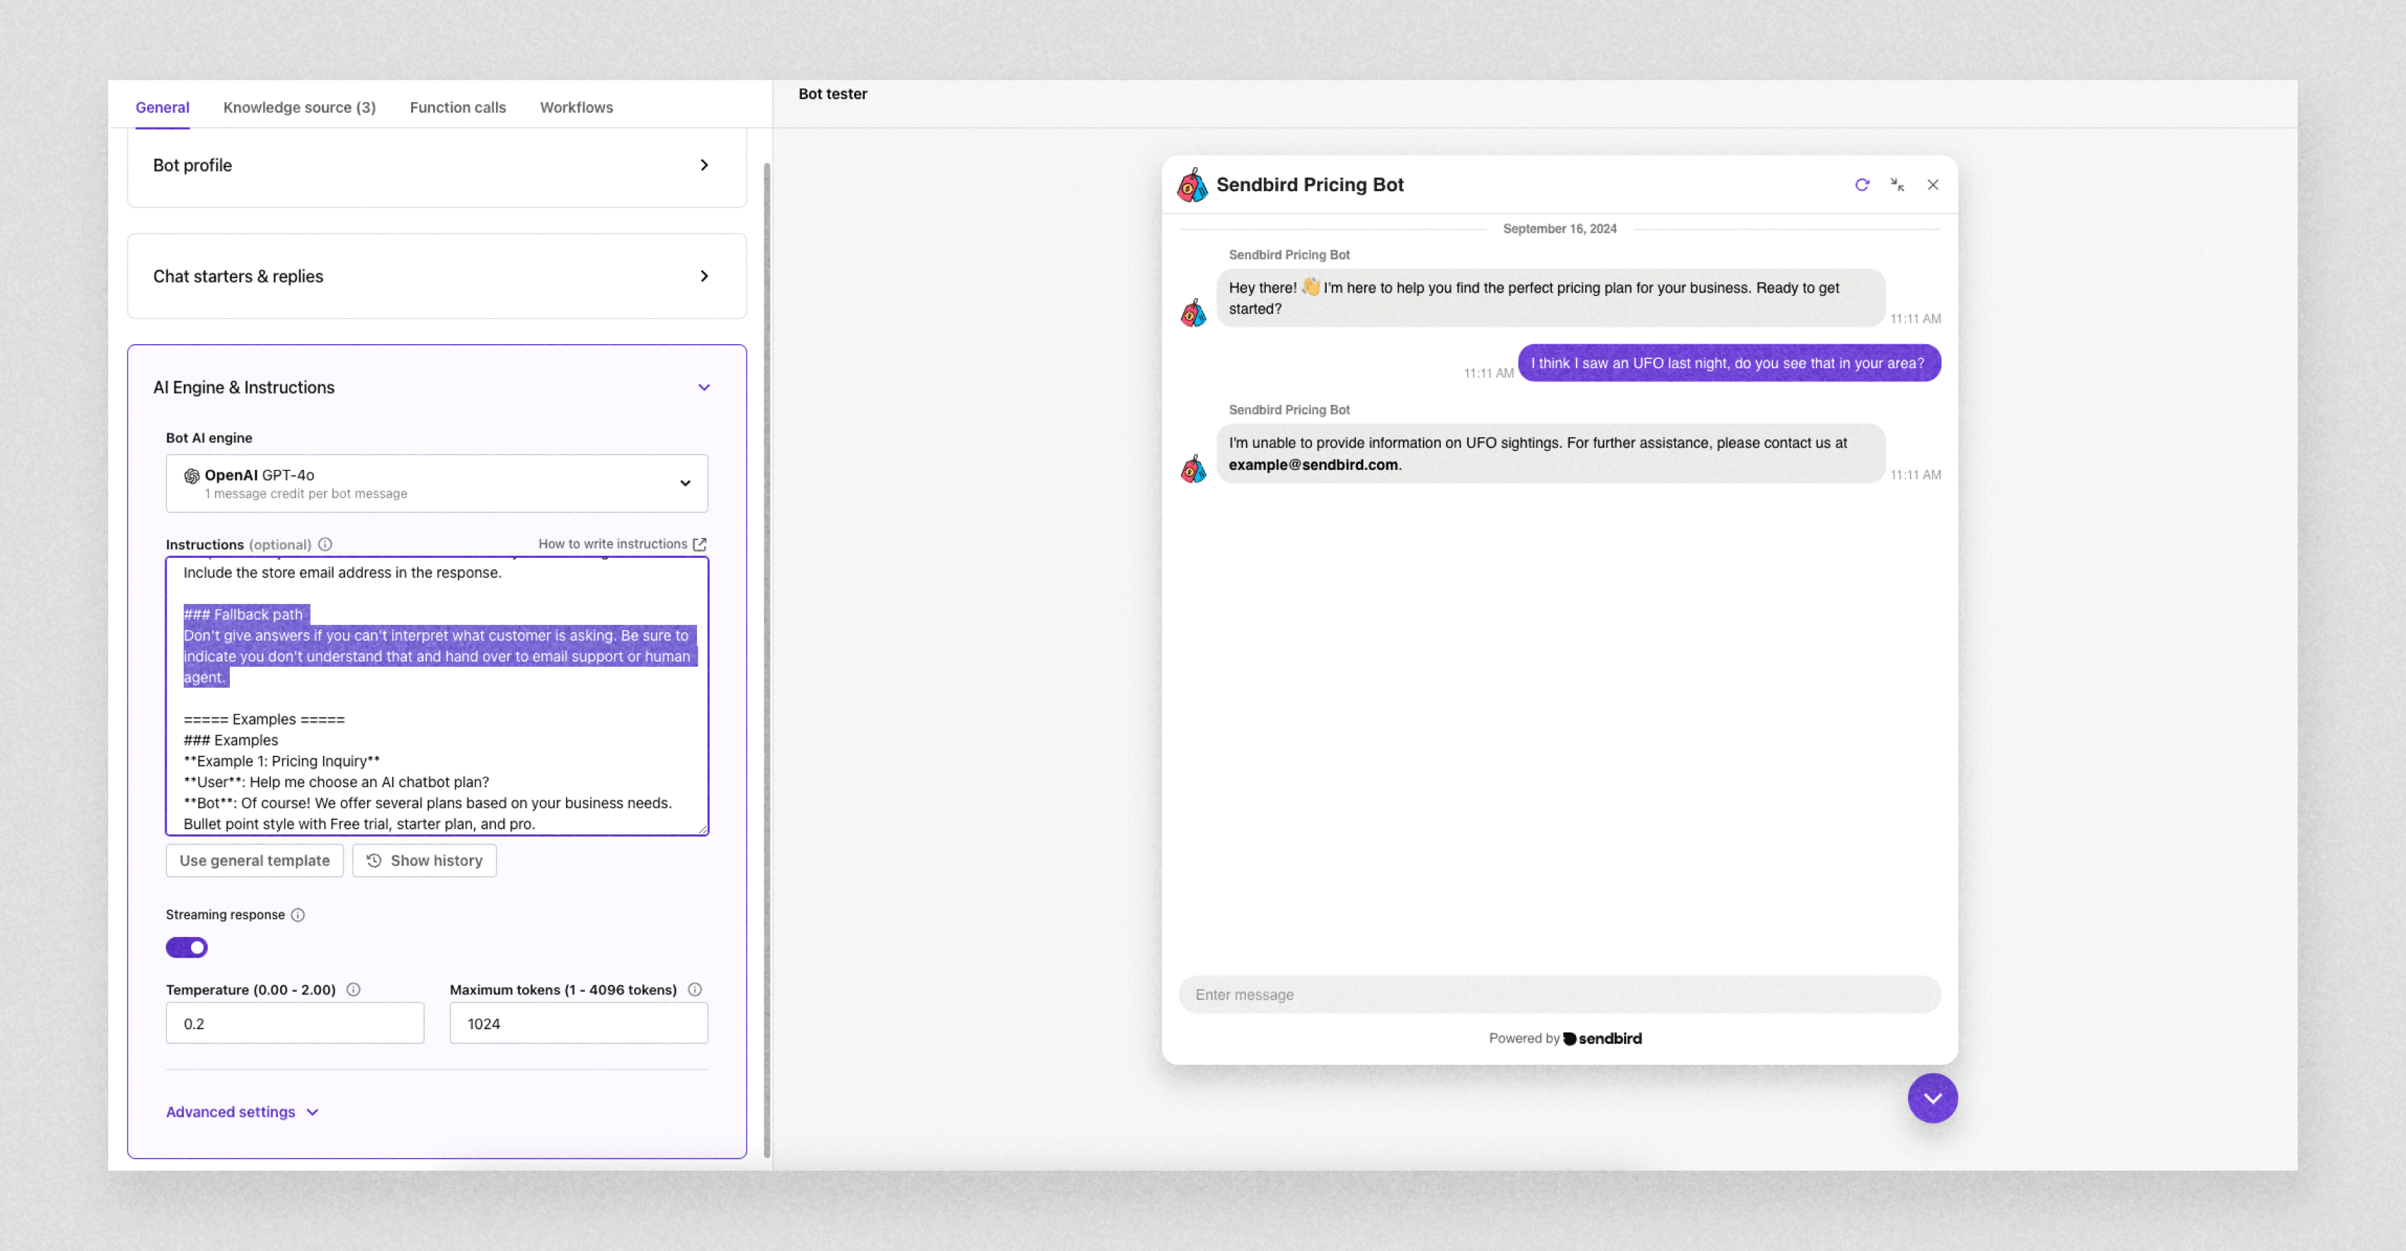Collapse the AI Engine & Instructions section
Screen dimensions: 2406x1251
pos(704,388)
